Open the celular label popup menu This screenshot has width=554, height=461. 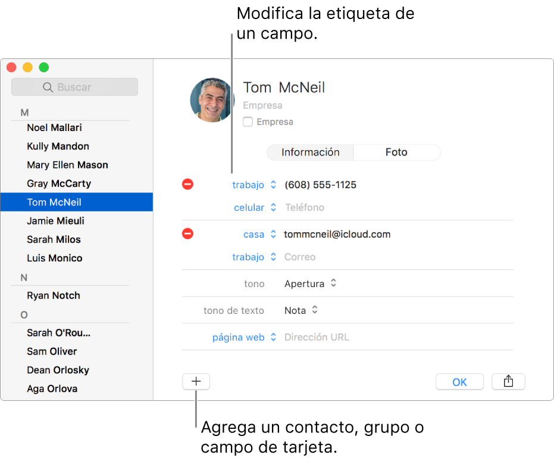point(255,207)
